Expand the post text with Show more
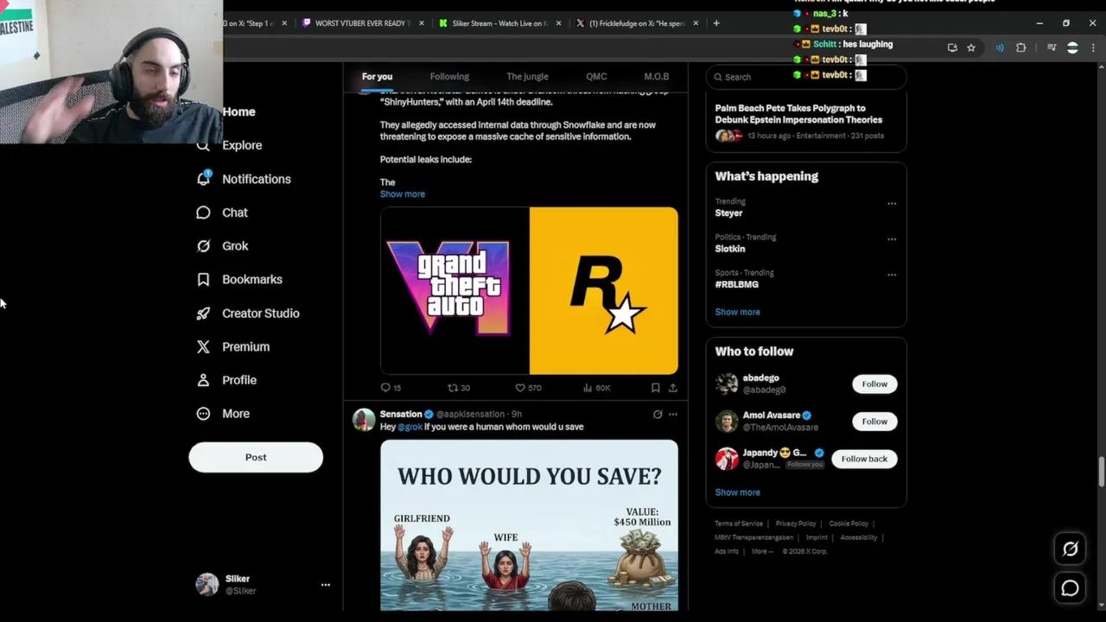Screen dimensions: 1106x622 pyautogui.click(x=403, y=194)
